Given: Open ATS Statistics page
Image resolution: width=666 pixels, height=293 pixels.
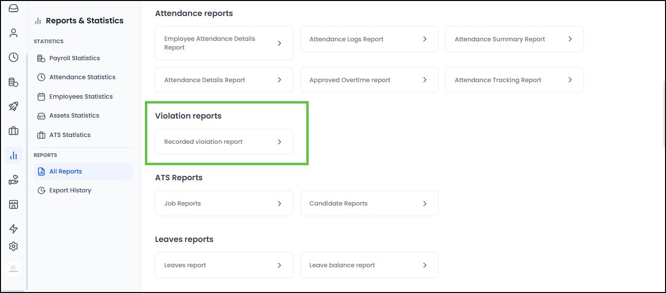Looking at the screenshot, I should [x=70, y=135].
